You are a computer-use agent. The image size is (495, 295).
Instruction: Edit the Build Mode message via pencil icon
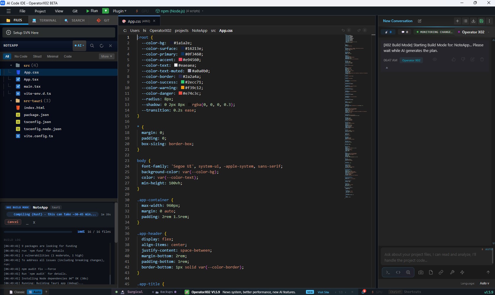click(473, 60)
